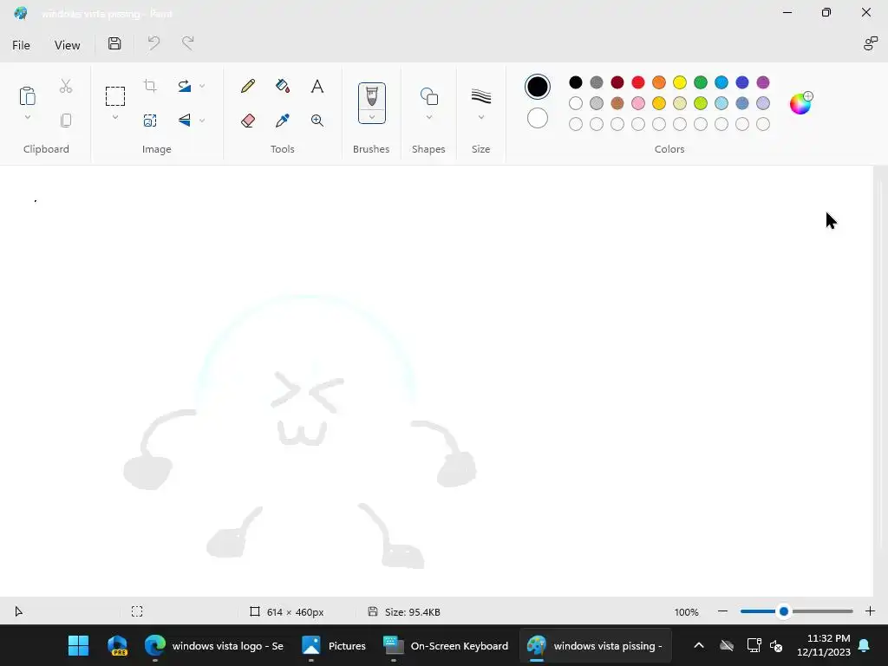
Task: Click the Paste clipboard icon
Action: pos(27,96)
